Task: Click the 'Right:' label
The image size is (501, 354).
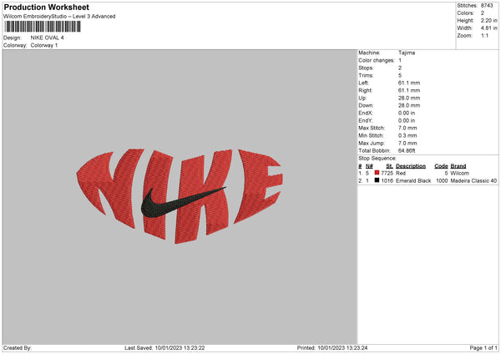Action: pyautogui.click(x=365, y=90)
